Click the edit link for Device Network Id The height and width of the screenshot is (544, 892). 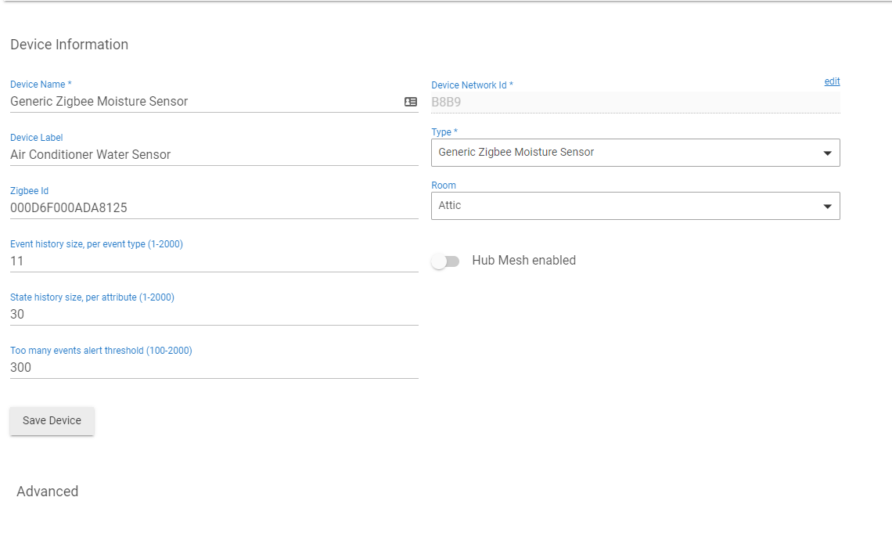pyautogui.click(x=832, y=81)
